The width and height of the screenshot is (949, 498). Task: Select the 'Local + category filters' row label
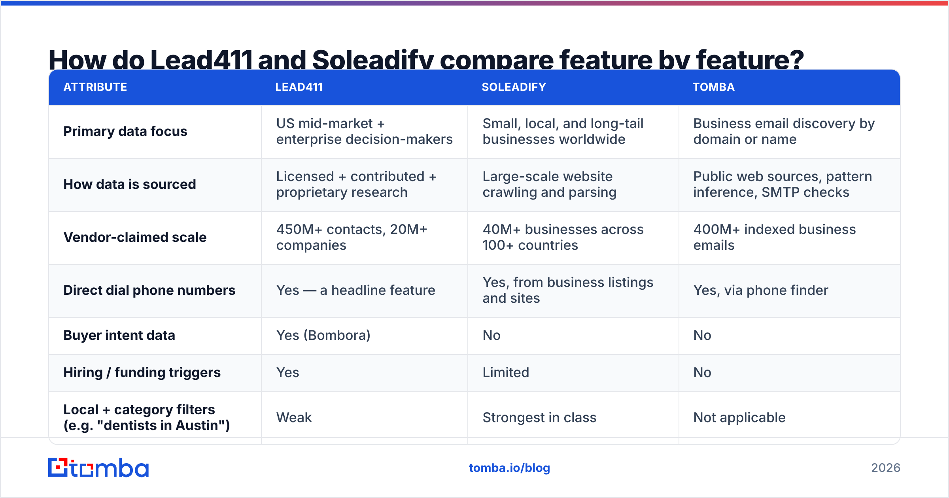pos(147,417)
